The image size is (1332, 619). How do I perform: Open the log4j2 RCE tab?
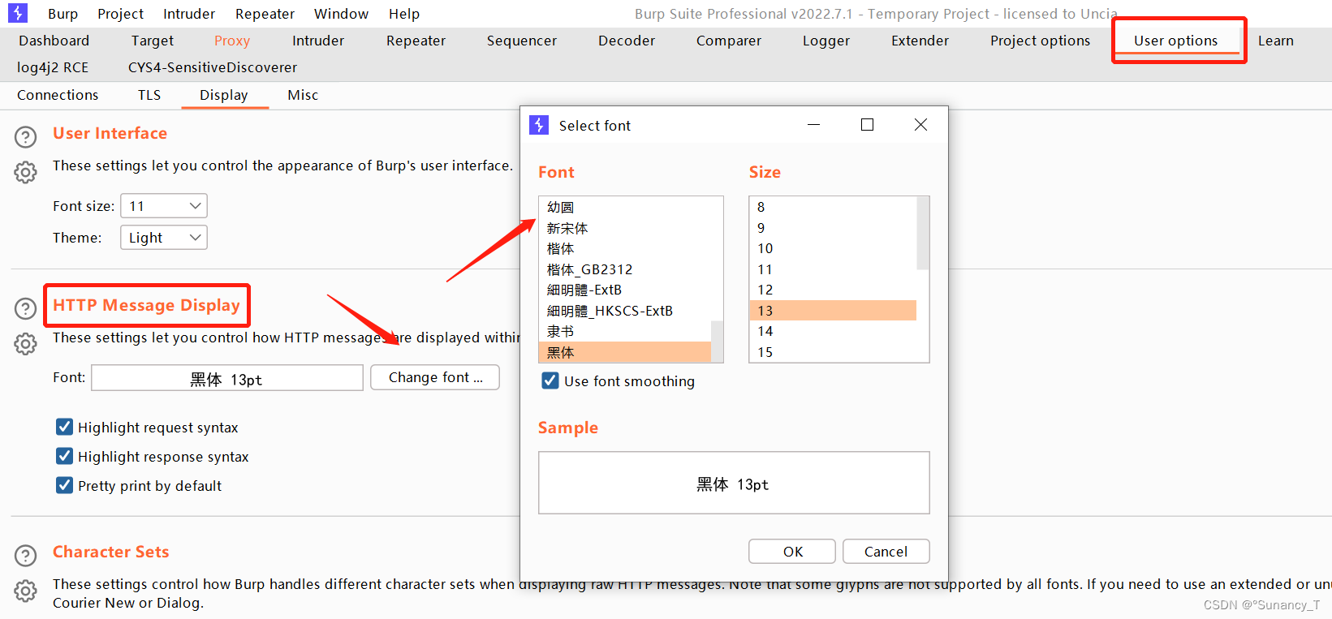click(53, 67)
